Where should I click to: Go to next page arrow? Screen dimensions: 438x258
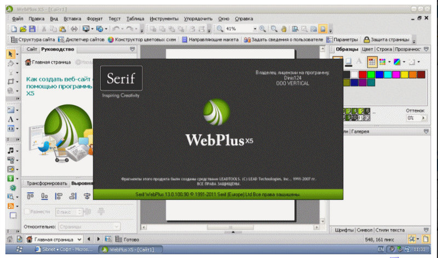point(99,239)
